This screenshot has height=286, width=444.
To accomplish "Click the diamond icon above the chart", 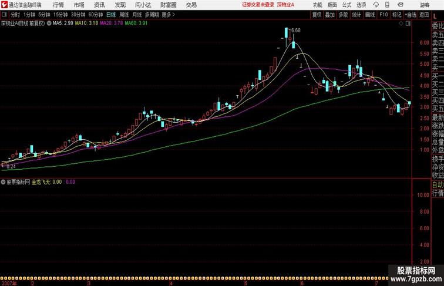I will click(401, 23).
